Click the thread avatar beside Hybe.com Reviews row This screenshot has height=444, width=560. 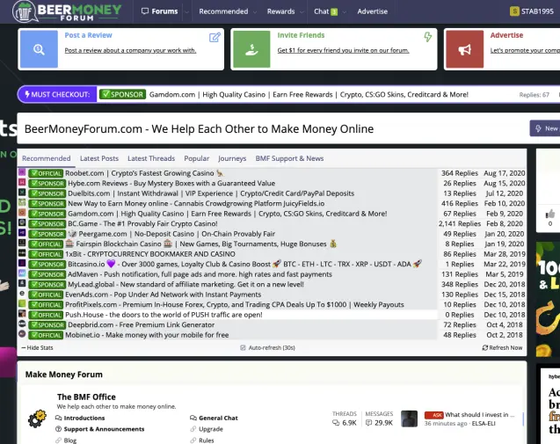point(22,183)
